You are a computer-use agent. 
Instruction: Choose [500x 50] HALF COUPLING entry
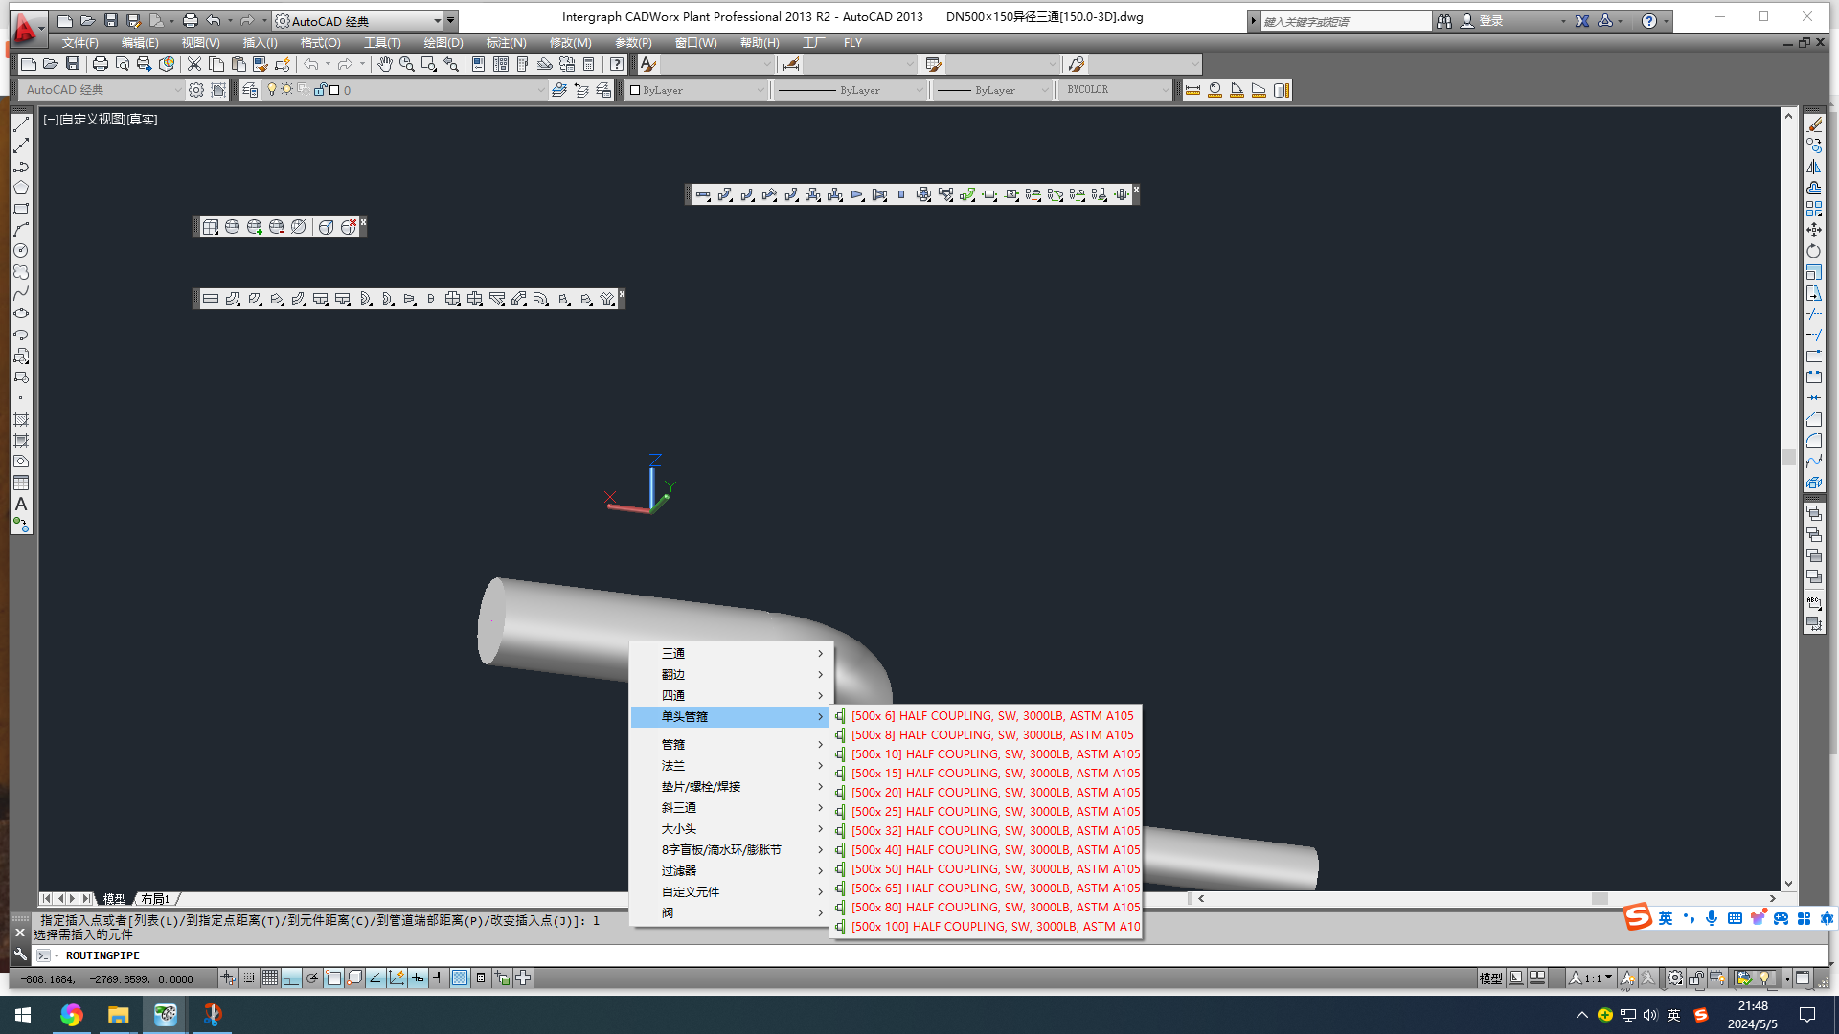click(987, 869)
